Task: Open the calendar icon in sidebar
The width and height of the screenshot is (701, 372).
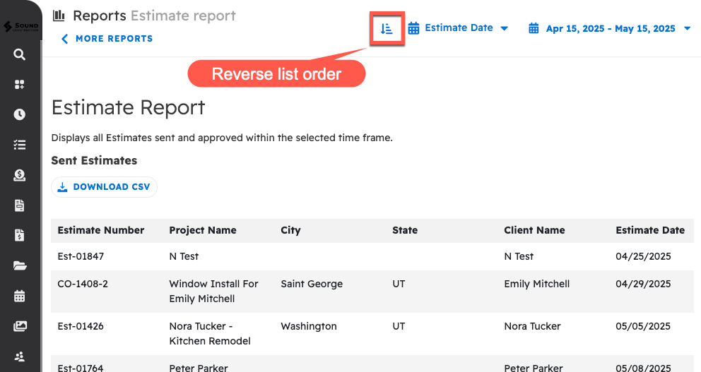Action: pos(20,296)
